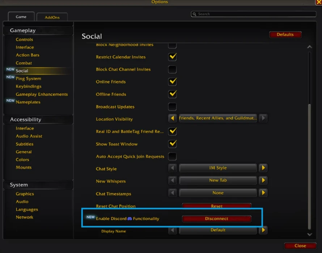Select next Chat Style option
This screenshot has width=322, height=253.
pos(263,168)
